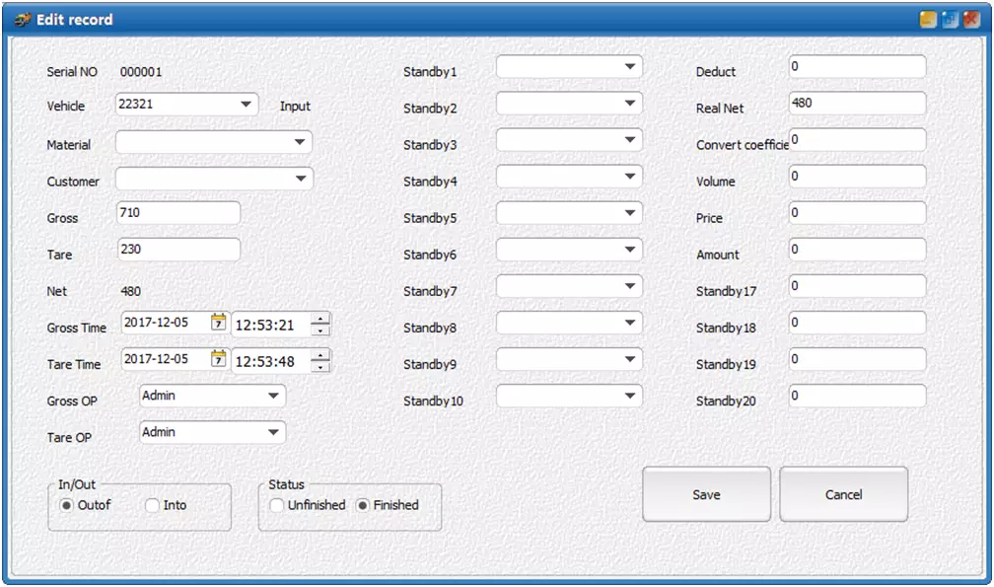Click the Standby17 input field
The height and width of the screenshot is (587, 994).
[857, 286]
